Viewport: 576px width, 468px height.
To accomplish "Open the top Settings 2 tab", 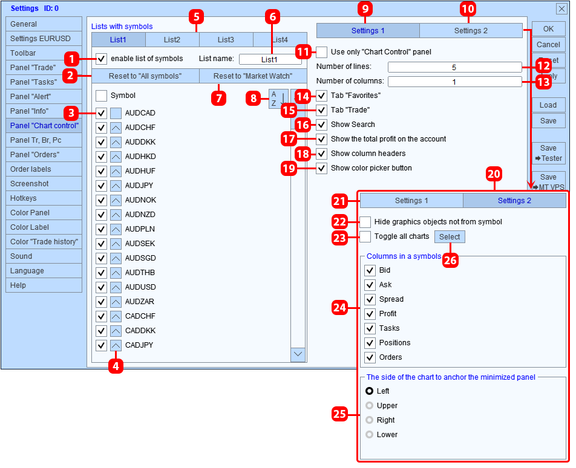I will tap(471, 31).
